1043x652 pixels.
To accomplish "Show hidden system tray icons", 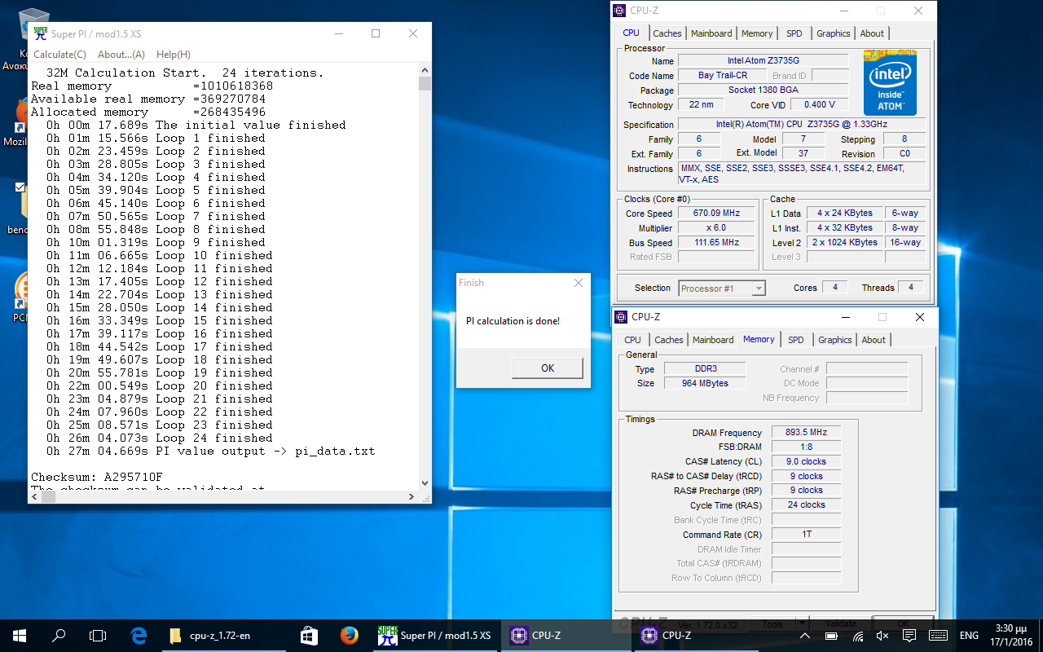I will pos(804,636).
